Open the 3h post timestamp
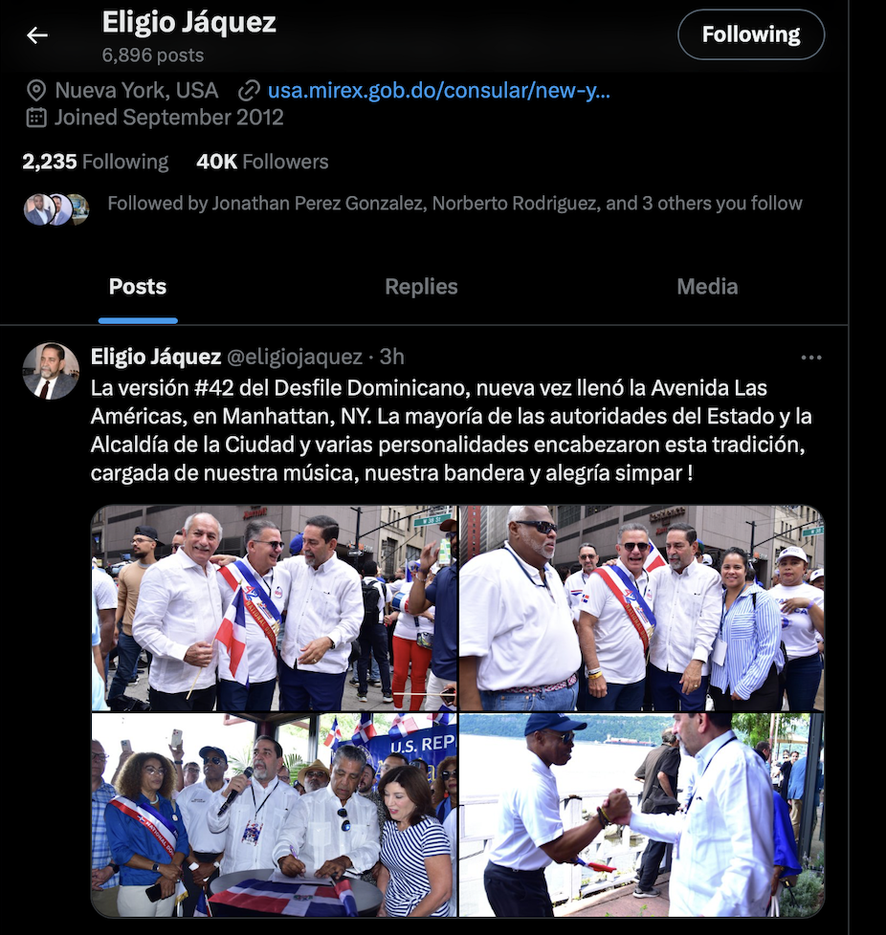The height and width of the screenshot is (935, 886). pyautogui.click(x=392, y=357)
